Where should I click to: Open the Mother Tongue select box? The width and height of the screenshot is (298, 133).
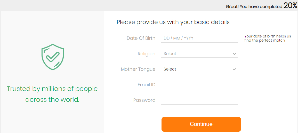(199, 69)
